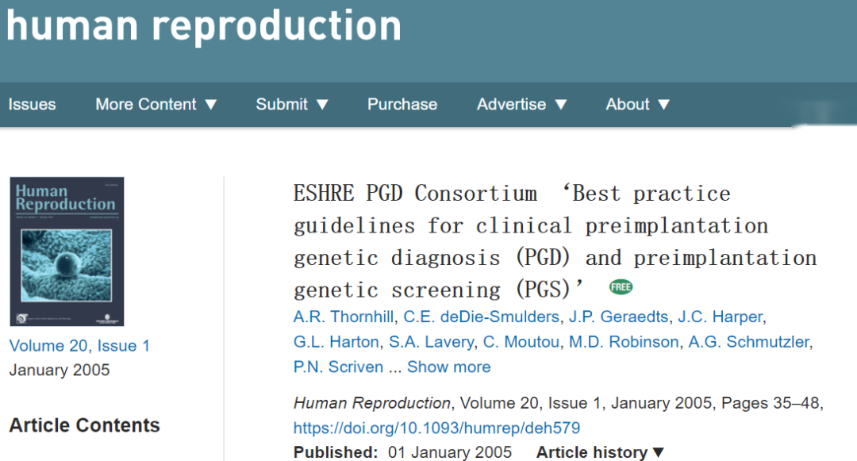Expand the Article history section
857x461 pixels.
[600, 452]
